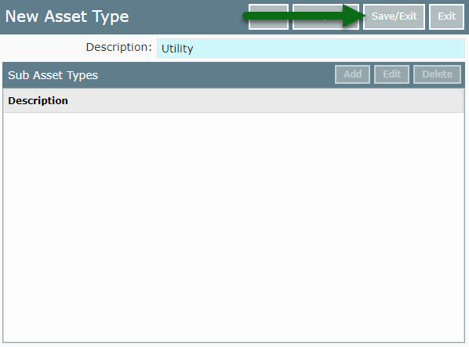Click the green arrow's pointed head
This screenshot has height=347, width=469.
(x=354, y=16)
